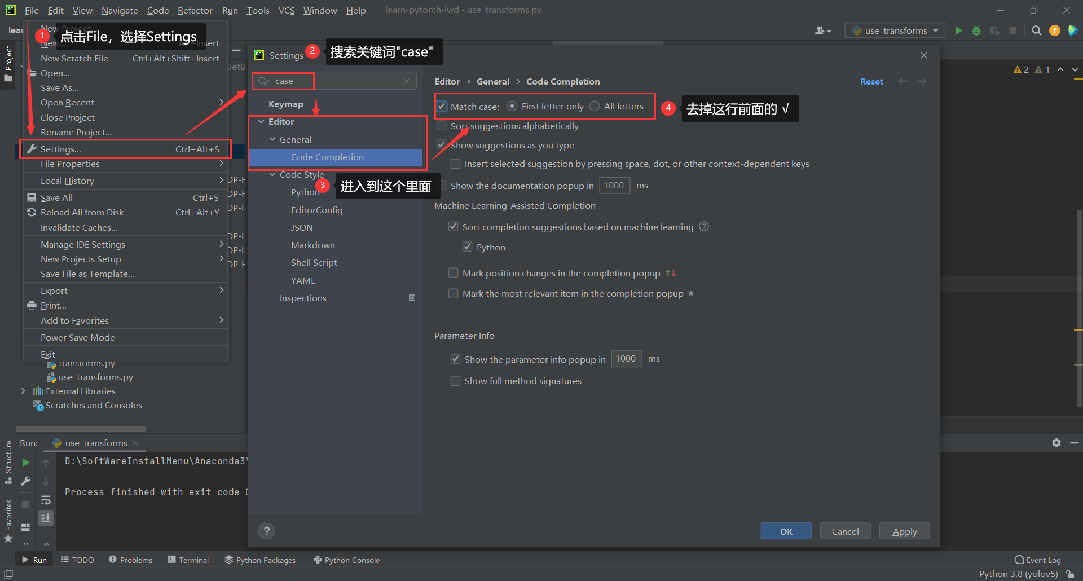Enable Sort suggestions alphabetically
This screenshot has width=1083, height=581.
[442, 126]
